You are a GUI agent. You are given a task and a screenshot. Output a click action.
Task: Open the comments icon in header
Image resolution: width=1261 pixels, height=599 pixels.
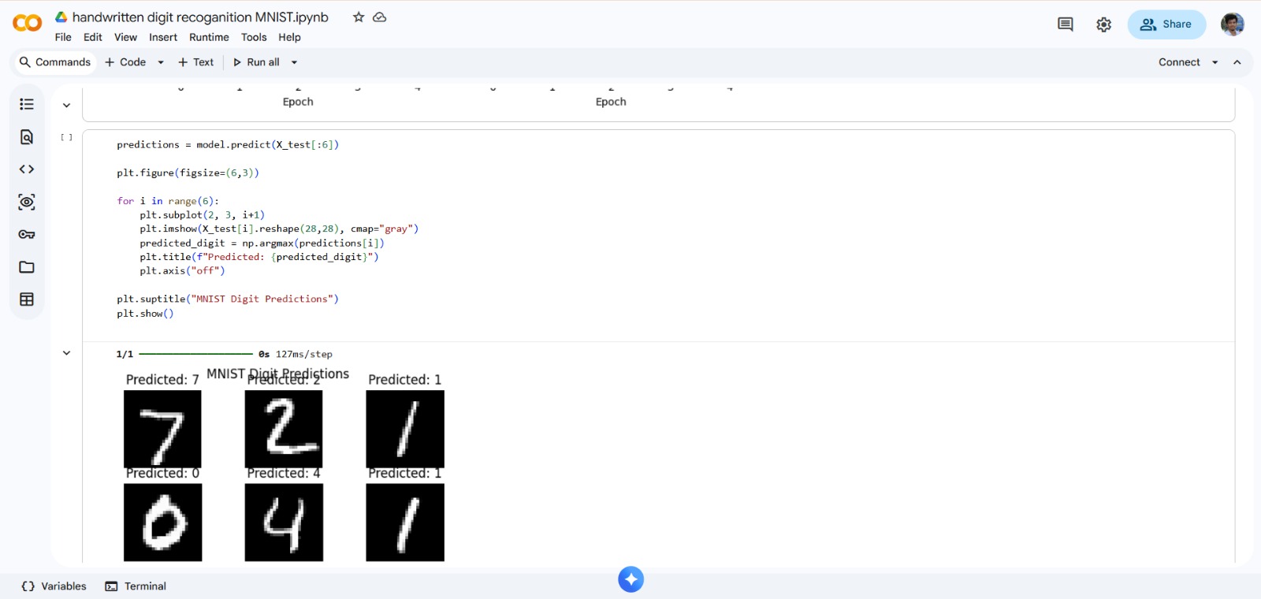(1065, 24)
